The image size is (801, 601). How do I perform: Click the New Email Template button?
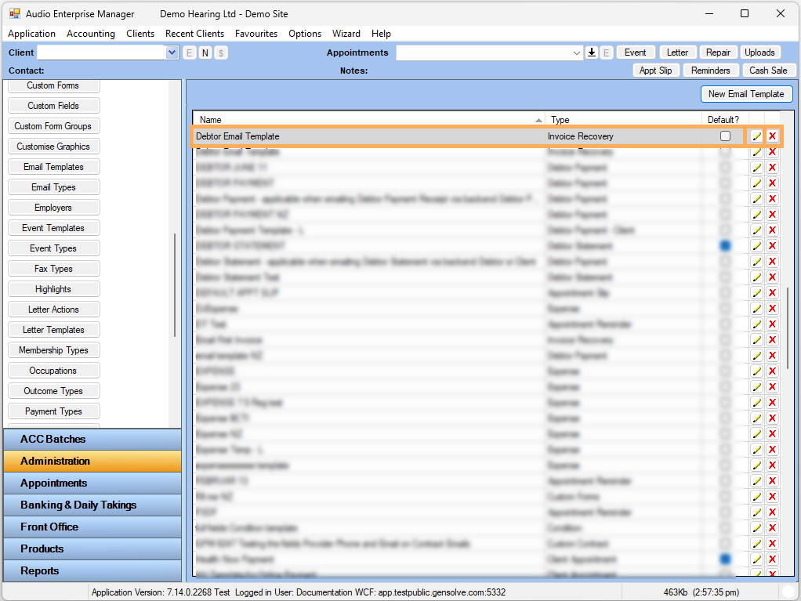point(745,94)
